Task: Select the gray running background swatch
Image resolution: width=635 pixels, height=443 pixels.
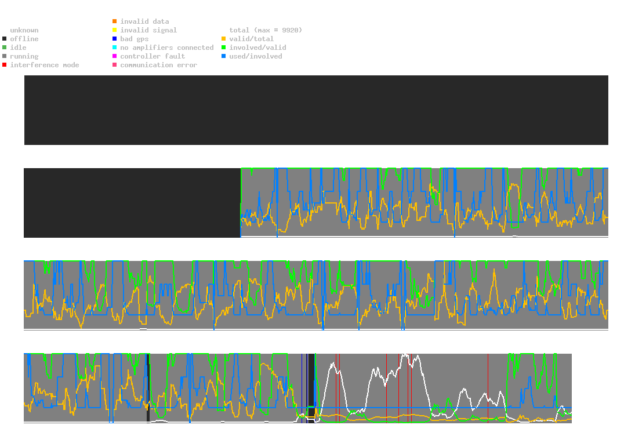Action: (5, 56)
